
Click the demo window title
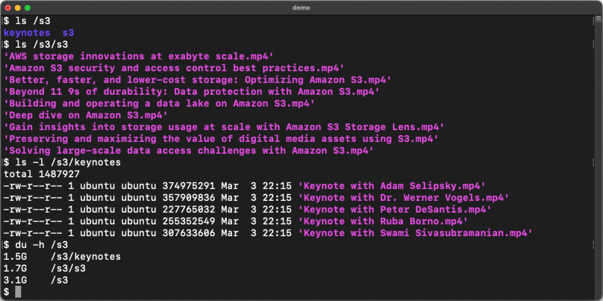(x=301, y=8)
